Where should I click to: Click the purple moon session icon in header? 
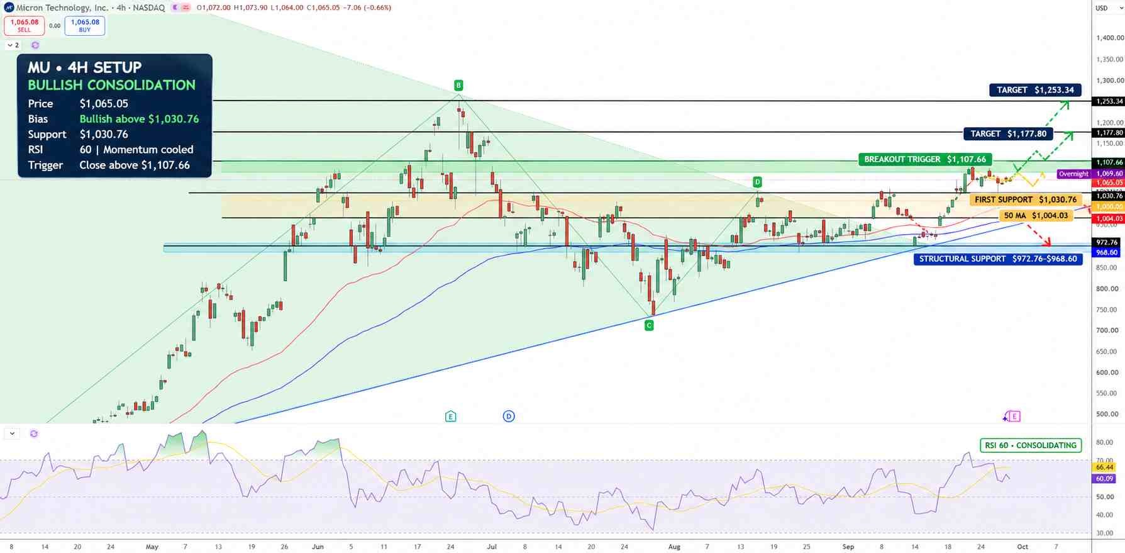[x=175, y=8]
